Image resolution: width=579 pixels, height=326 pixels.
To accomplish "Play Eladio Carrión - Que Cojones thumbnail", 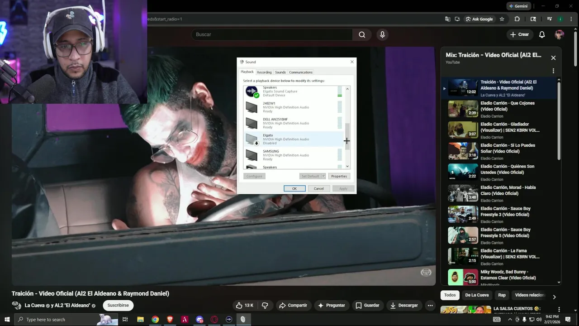I will [x=463, y=109].
